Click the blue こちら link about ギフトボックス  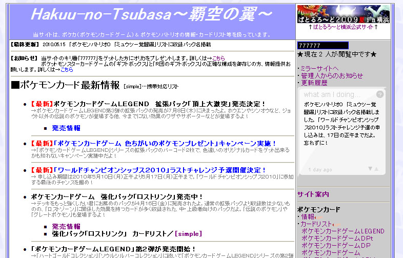point(67,69)
